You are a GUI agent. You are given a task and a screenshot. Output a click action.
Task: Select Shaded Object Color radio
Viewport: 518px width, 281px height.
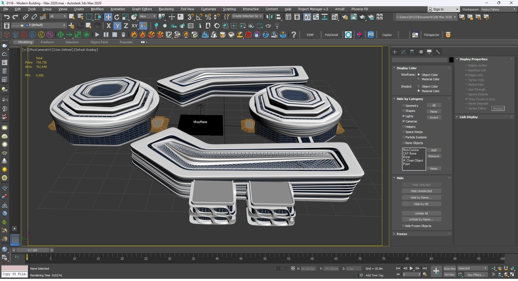pos(419,86)
